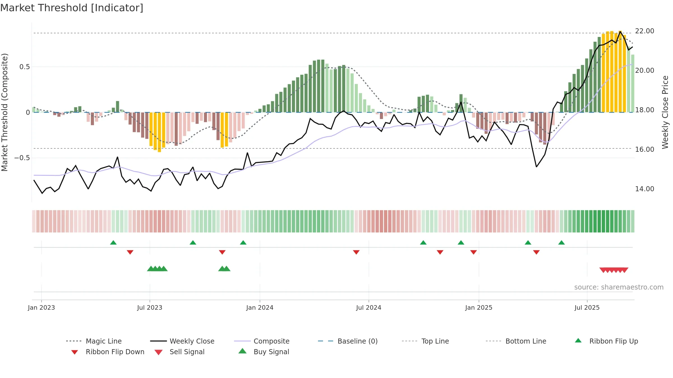Click the first ribbon flip up marker in 2023

(x=113, y=242)
